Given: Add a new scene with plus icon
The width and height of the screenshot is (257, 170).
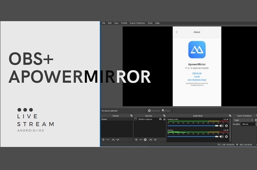Looking at the screenshot, I should [103, 140].
